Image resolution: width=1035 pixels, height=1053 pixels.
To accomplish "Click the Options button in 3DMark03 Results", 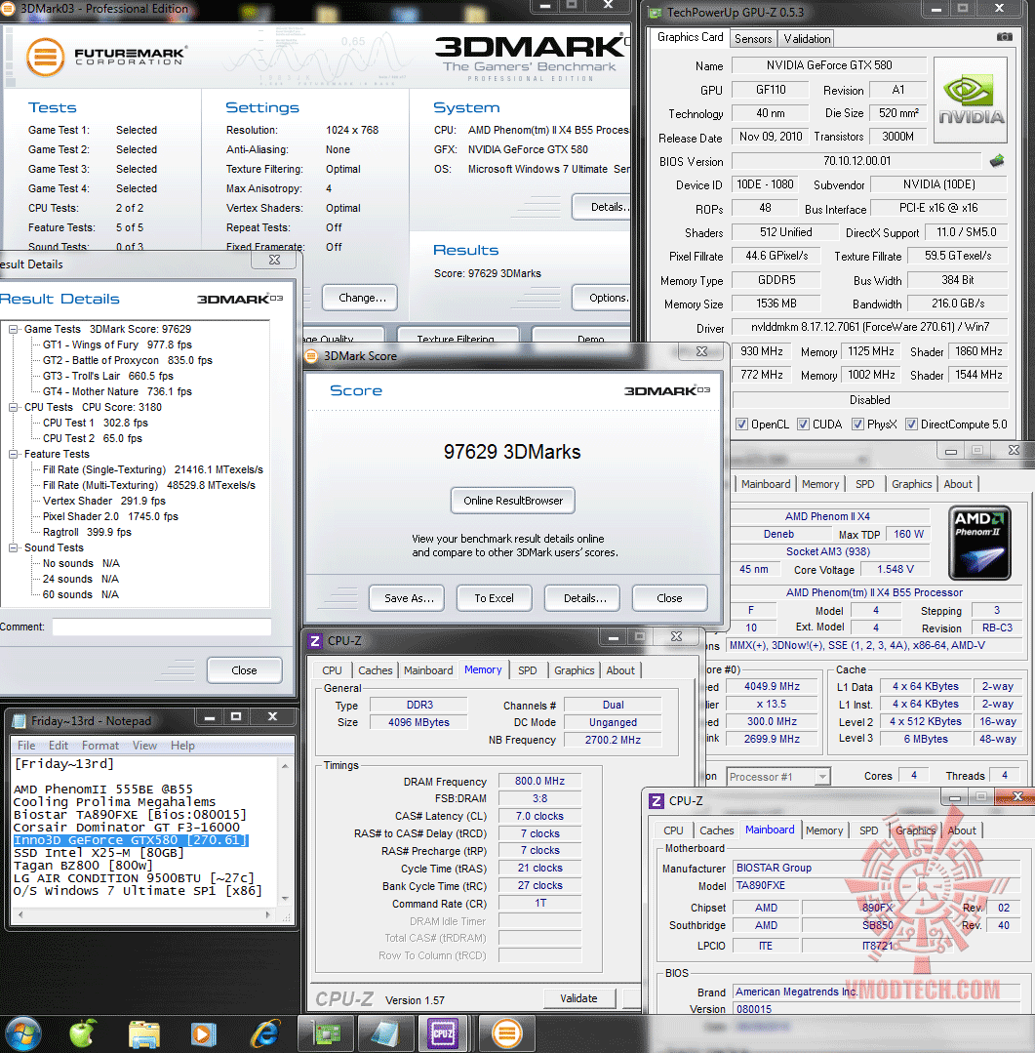I will pos(603,298).
